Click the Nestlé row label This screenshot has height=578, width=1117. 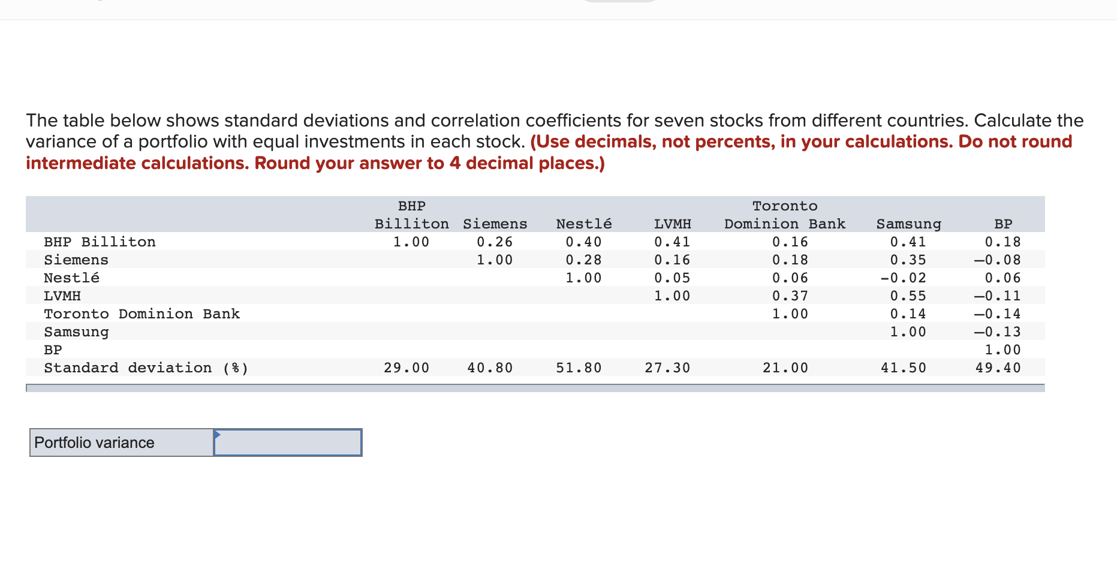(x=71, y=278)
